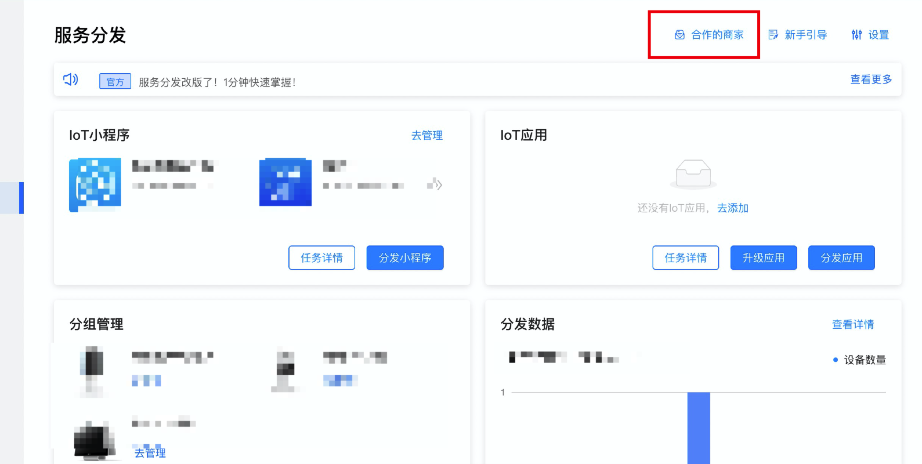922x464 pixels.
Task: Click the 新手引导 guide icon
Action: click(x=773, y=35)
